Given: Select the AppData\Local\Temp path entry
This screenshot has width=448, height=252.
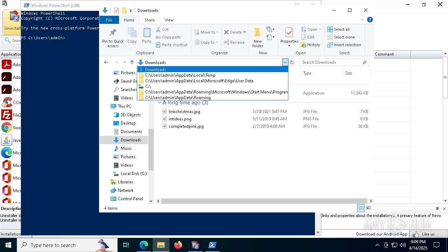Looking at the screenshot, I should tap(212, 75).
